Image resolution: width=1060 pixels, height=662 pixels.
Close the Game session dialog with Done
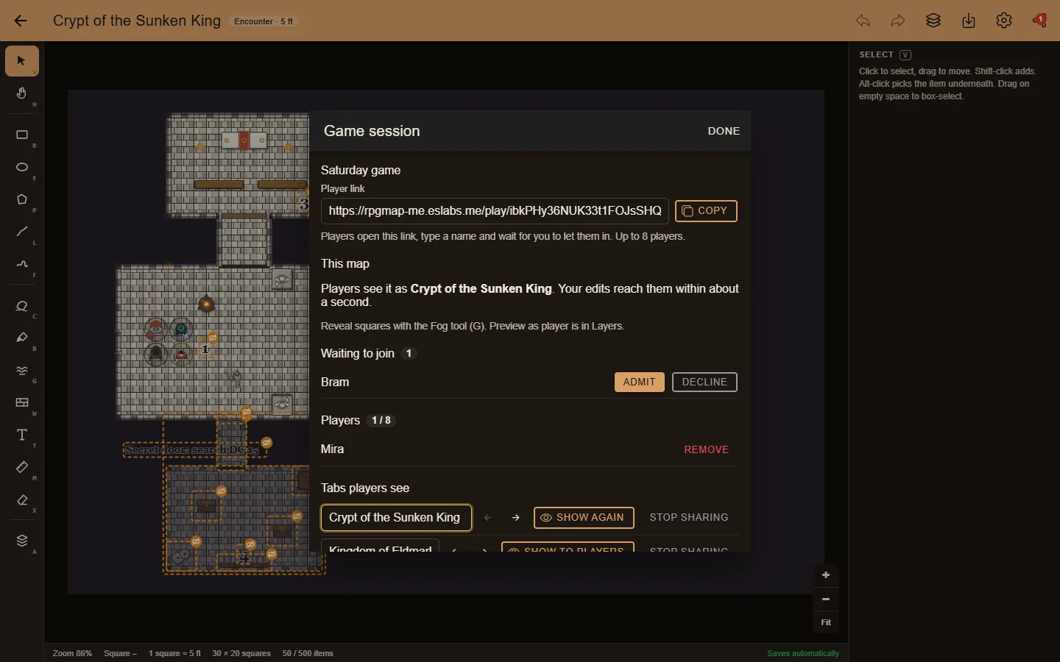[724, 131]
